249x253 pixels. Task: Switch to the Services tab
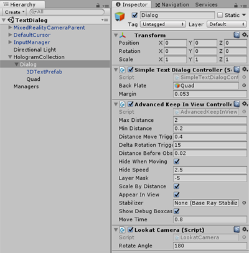(206, 4)
